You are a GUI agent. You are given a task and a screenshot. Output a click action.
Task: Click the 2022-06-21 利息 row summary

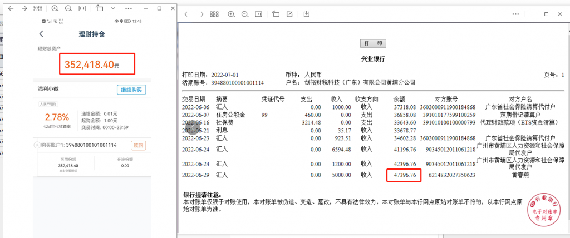click(x=222, y=130)
